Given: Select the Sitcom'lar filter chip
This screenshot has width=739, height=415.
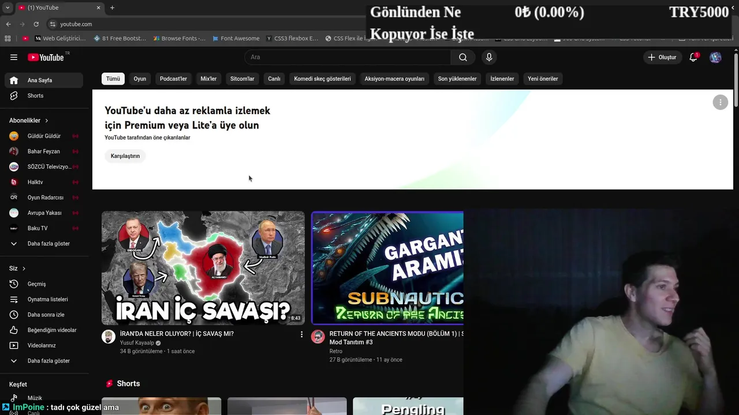Looking at the screenshot, I should pyautogui.click(x=242, y=79).
